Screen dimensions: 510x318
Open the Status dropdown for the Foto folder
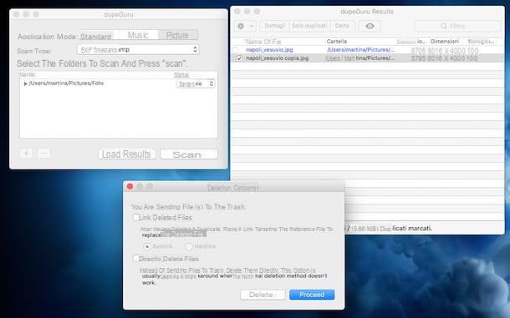pos(196,83)
